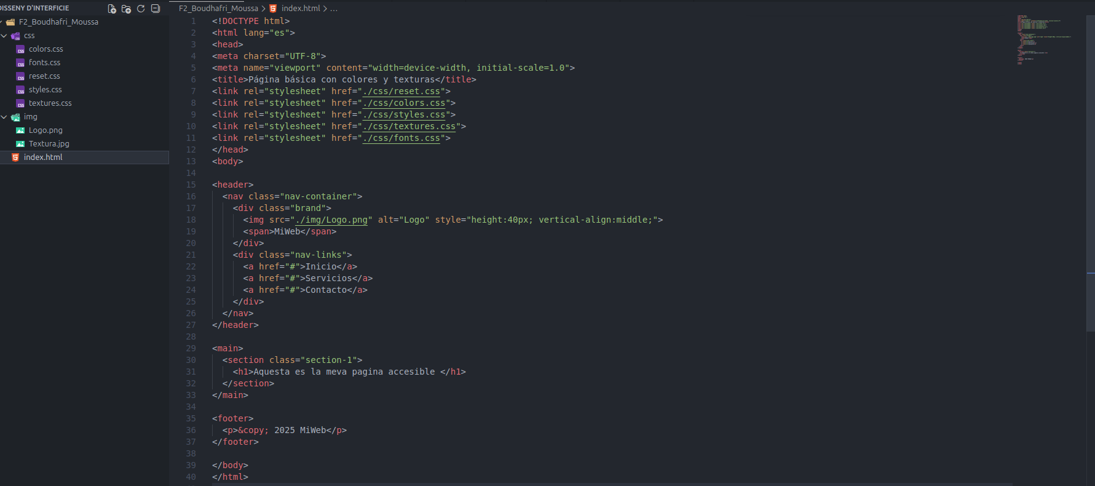Image resolution: width=1095 pixels, height=486 pixels.
Task: Open fonts.css in the explorer
Action: pos(44,63)
